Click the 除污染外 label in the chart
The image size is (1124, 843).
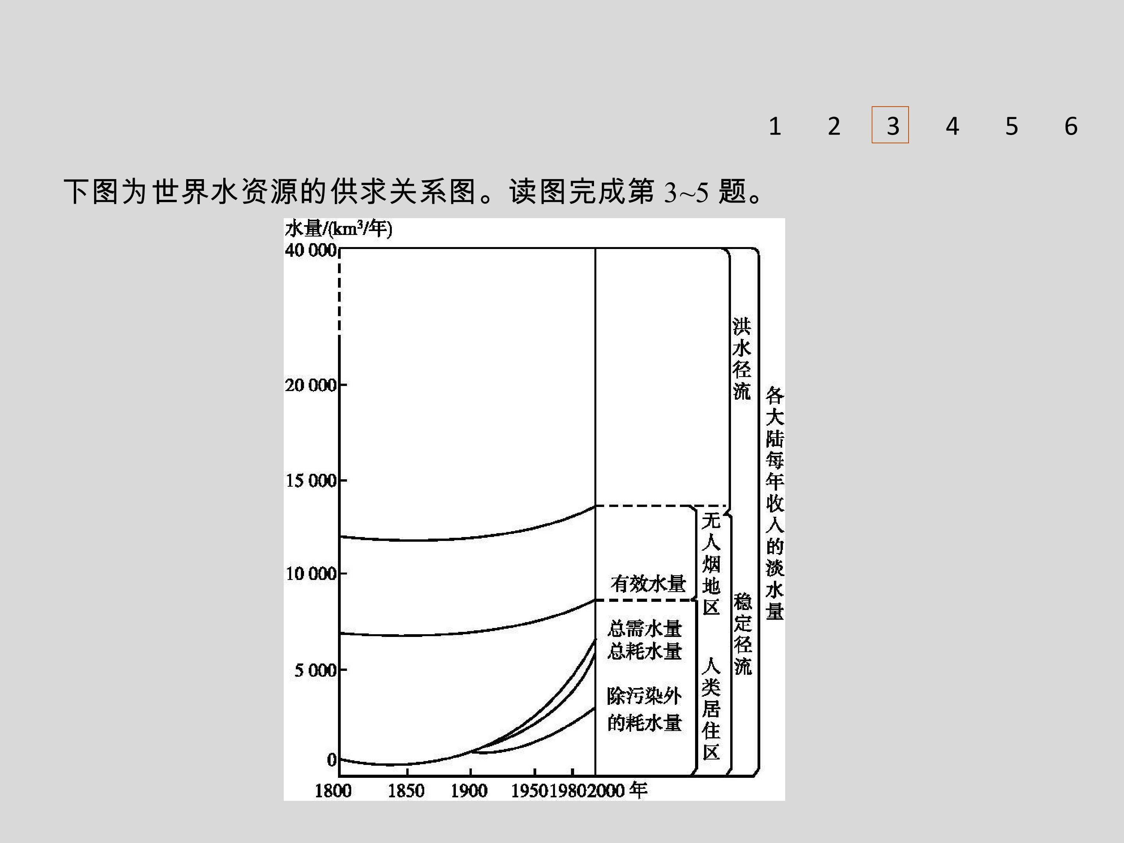644,696
